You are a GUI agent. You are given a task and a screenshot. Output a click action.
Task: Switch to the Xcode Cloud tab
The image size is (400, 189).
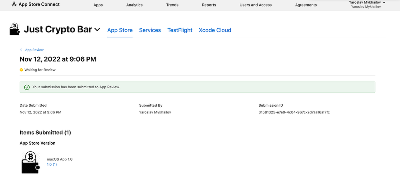(x=215, y=30)
